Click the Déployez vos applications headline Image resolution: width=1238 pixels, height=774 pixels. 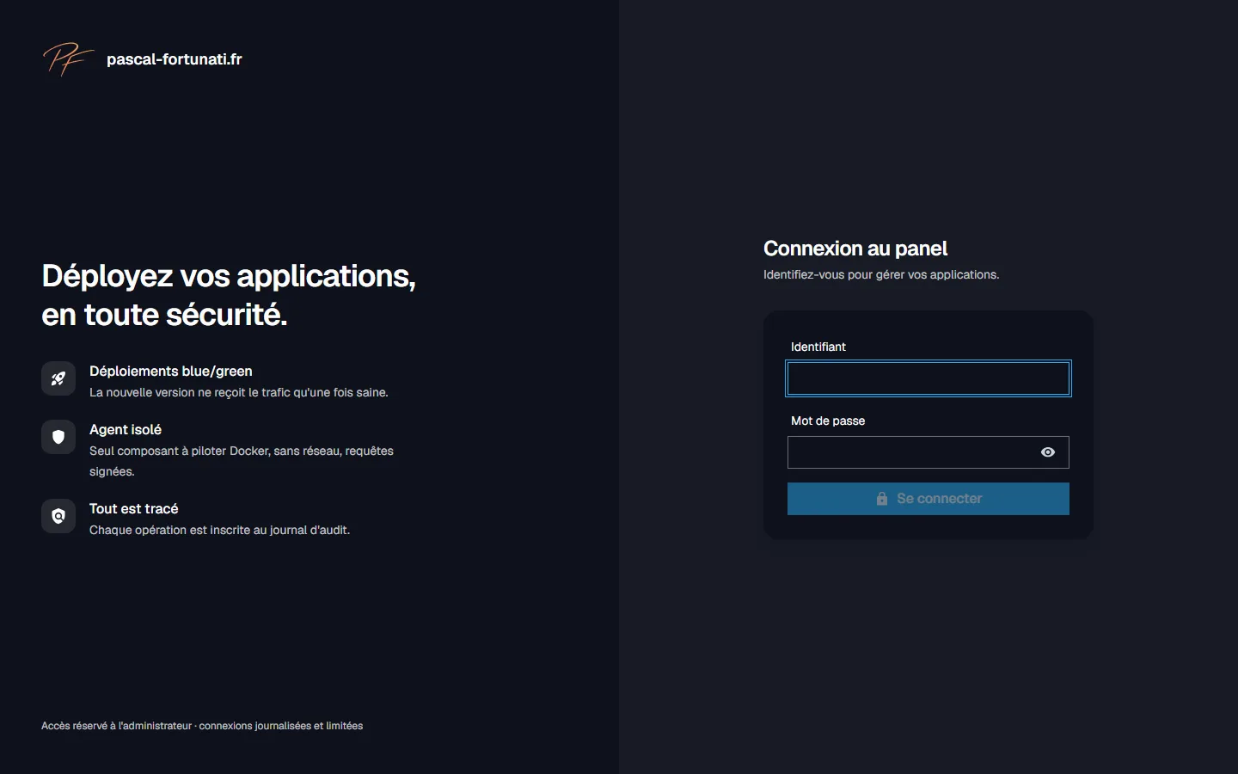(x=229, y=295)
